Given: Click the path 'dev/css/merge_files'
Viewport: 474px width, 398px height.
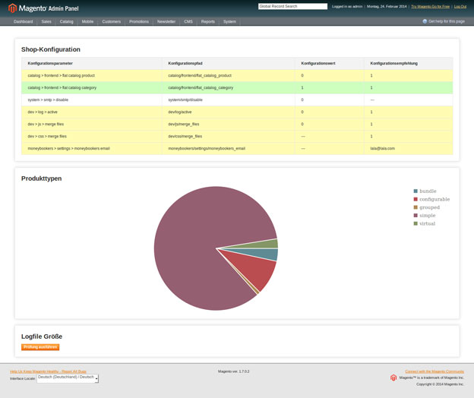Looking at the screenshot, I should (185, 136).
